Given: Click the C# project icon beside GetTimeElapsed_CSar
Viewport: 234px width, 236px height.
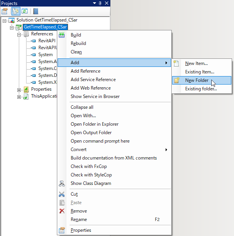Looking at the screenshot, I should pos(19,27).
